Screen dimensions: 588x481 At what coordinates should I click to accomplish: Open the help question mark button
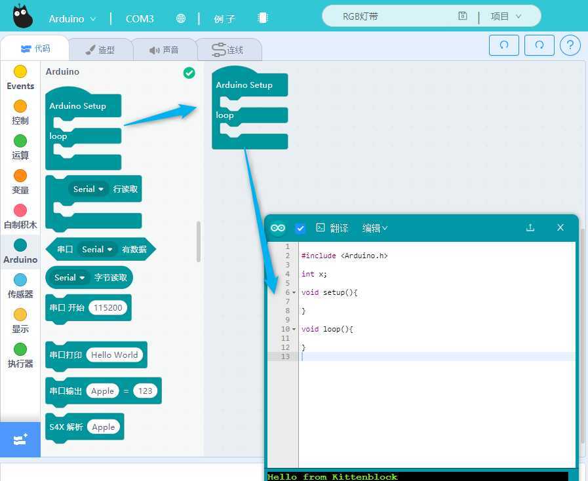570,45
